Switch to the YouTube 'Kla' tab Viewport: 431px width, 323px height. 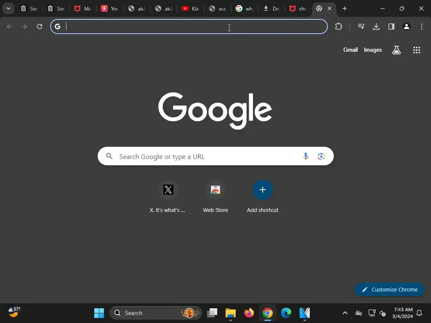[191, 8]
